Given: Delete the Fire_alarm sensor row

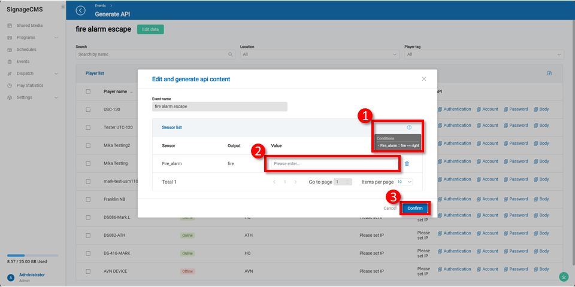Looking at the screenshot, I should point(407,163).
